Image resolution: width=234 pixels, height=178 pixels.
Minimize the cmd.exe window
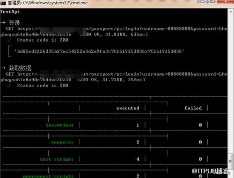point(203,1)
